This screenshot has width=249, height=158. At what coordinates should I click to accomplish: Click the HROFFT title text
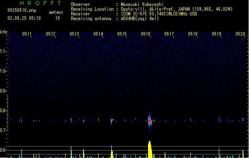[x=40, y=3]
